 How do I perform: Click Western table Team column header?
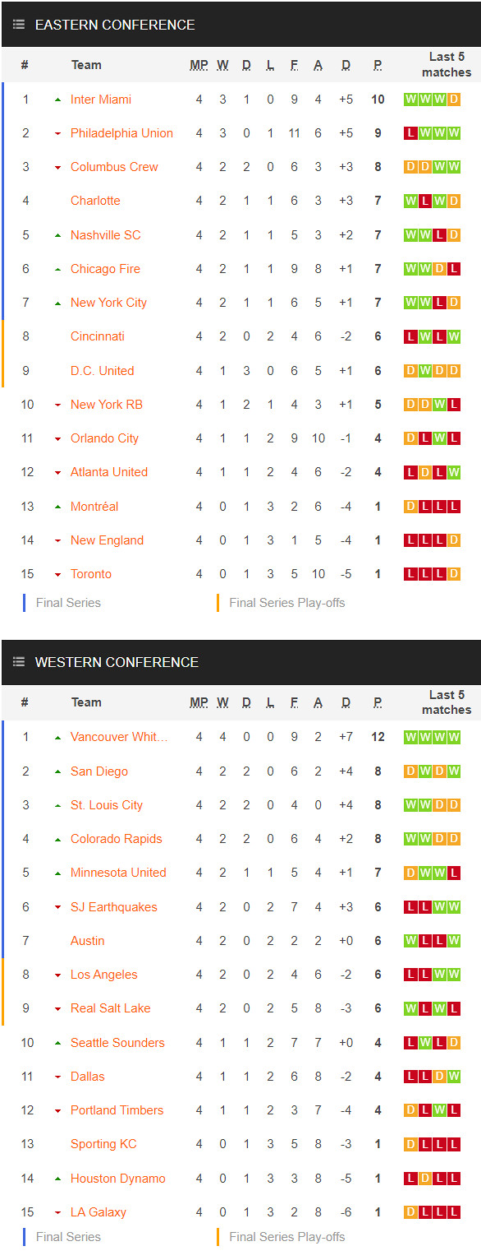(86, 702)
